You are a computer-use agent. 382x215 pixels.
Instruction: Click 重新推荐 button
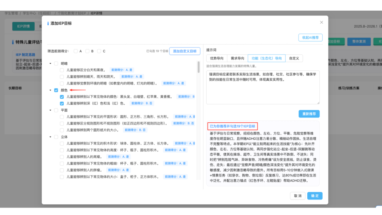[x=309, y=114]
